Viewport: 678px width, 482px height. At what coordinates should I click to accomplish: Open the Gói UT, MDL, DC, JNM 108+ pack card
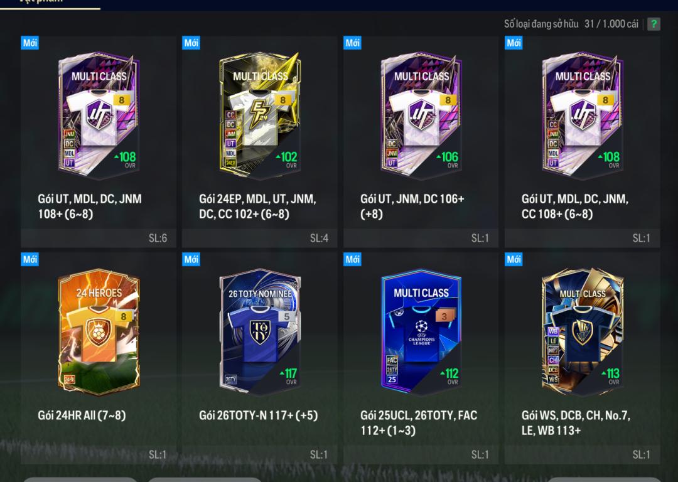click(99, 142)
